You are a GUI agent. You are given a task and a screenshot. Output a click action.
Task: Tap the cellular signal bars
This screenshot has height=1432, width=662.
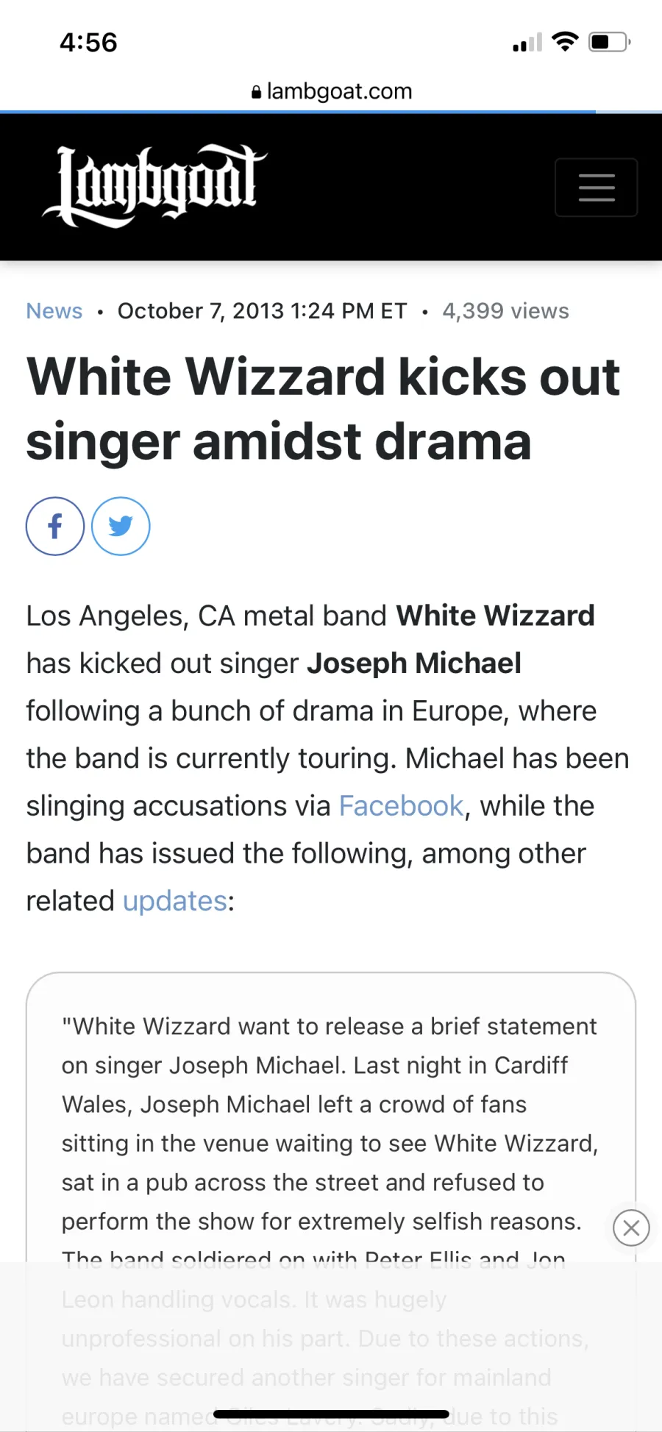click(x=527, y=43)
